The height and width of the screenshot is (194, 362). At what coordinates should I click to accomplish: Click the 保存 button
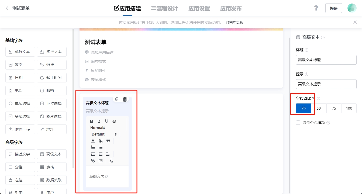[333, 8]
